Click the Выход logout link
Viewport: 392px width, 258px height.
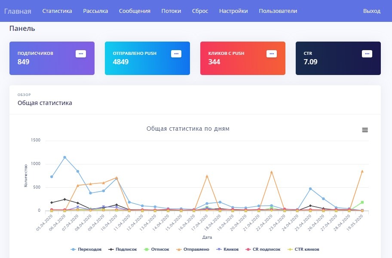pyautogui.click(x=372, y=11)
